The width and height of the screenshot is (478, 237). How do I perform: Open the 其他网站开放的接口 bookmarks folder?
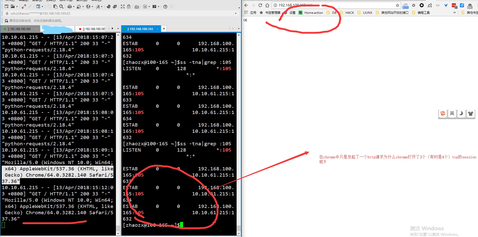tap(392, 13)
